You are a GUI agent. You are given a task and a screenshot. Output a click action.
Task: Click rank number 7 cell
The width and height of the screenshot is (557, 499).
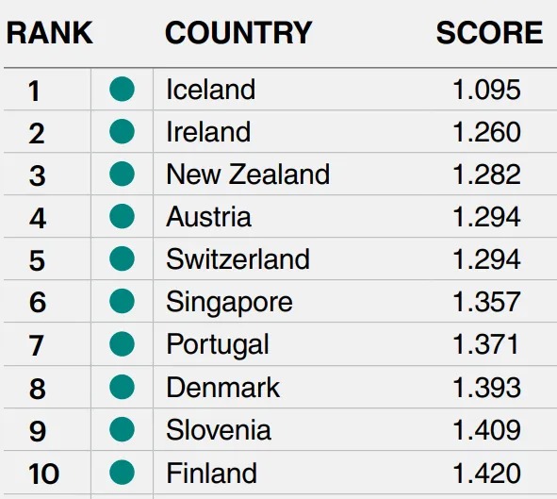(37, 345)
